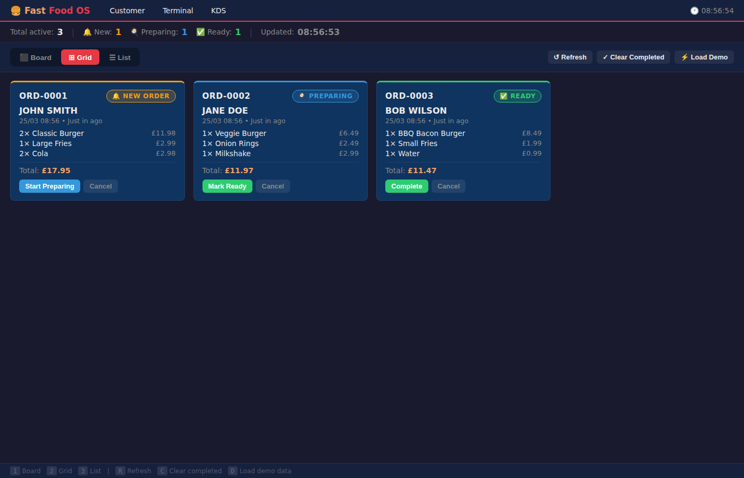The image size is (744, 478).
Task: Load demo data with Load Demo
Action: pyautogui.click(x=704, y=57)
